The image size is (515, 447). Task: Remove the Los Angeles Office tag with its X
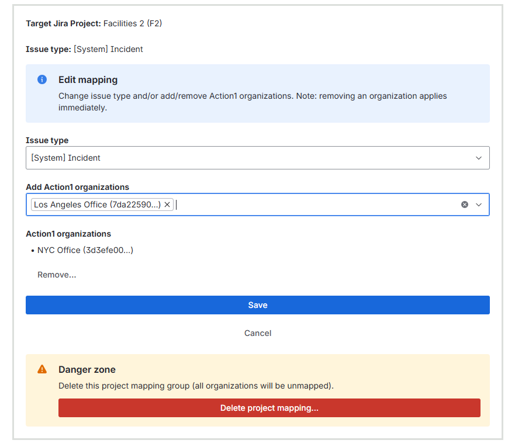pyautogui.click(x=167, y=205)
